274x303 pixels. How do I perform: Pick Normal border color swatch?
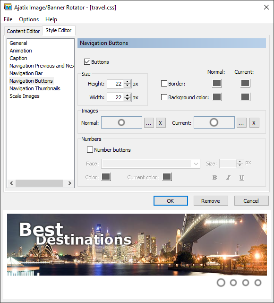(217, 83)
